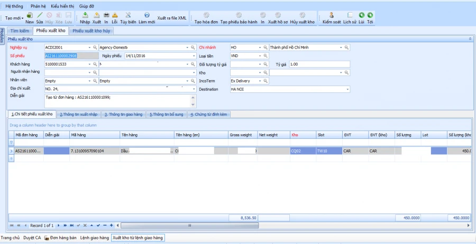Screen dimensions: 476x244
Task: Open the Kiểu hiển thị menu
Action: click(62, 6)
